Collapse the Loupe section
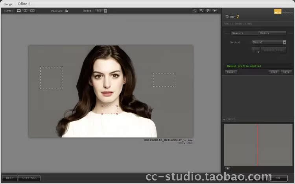Screen dimensions: 295x184 [224, 120]
